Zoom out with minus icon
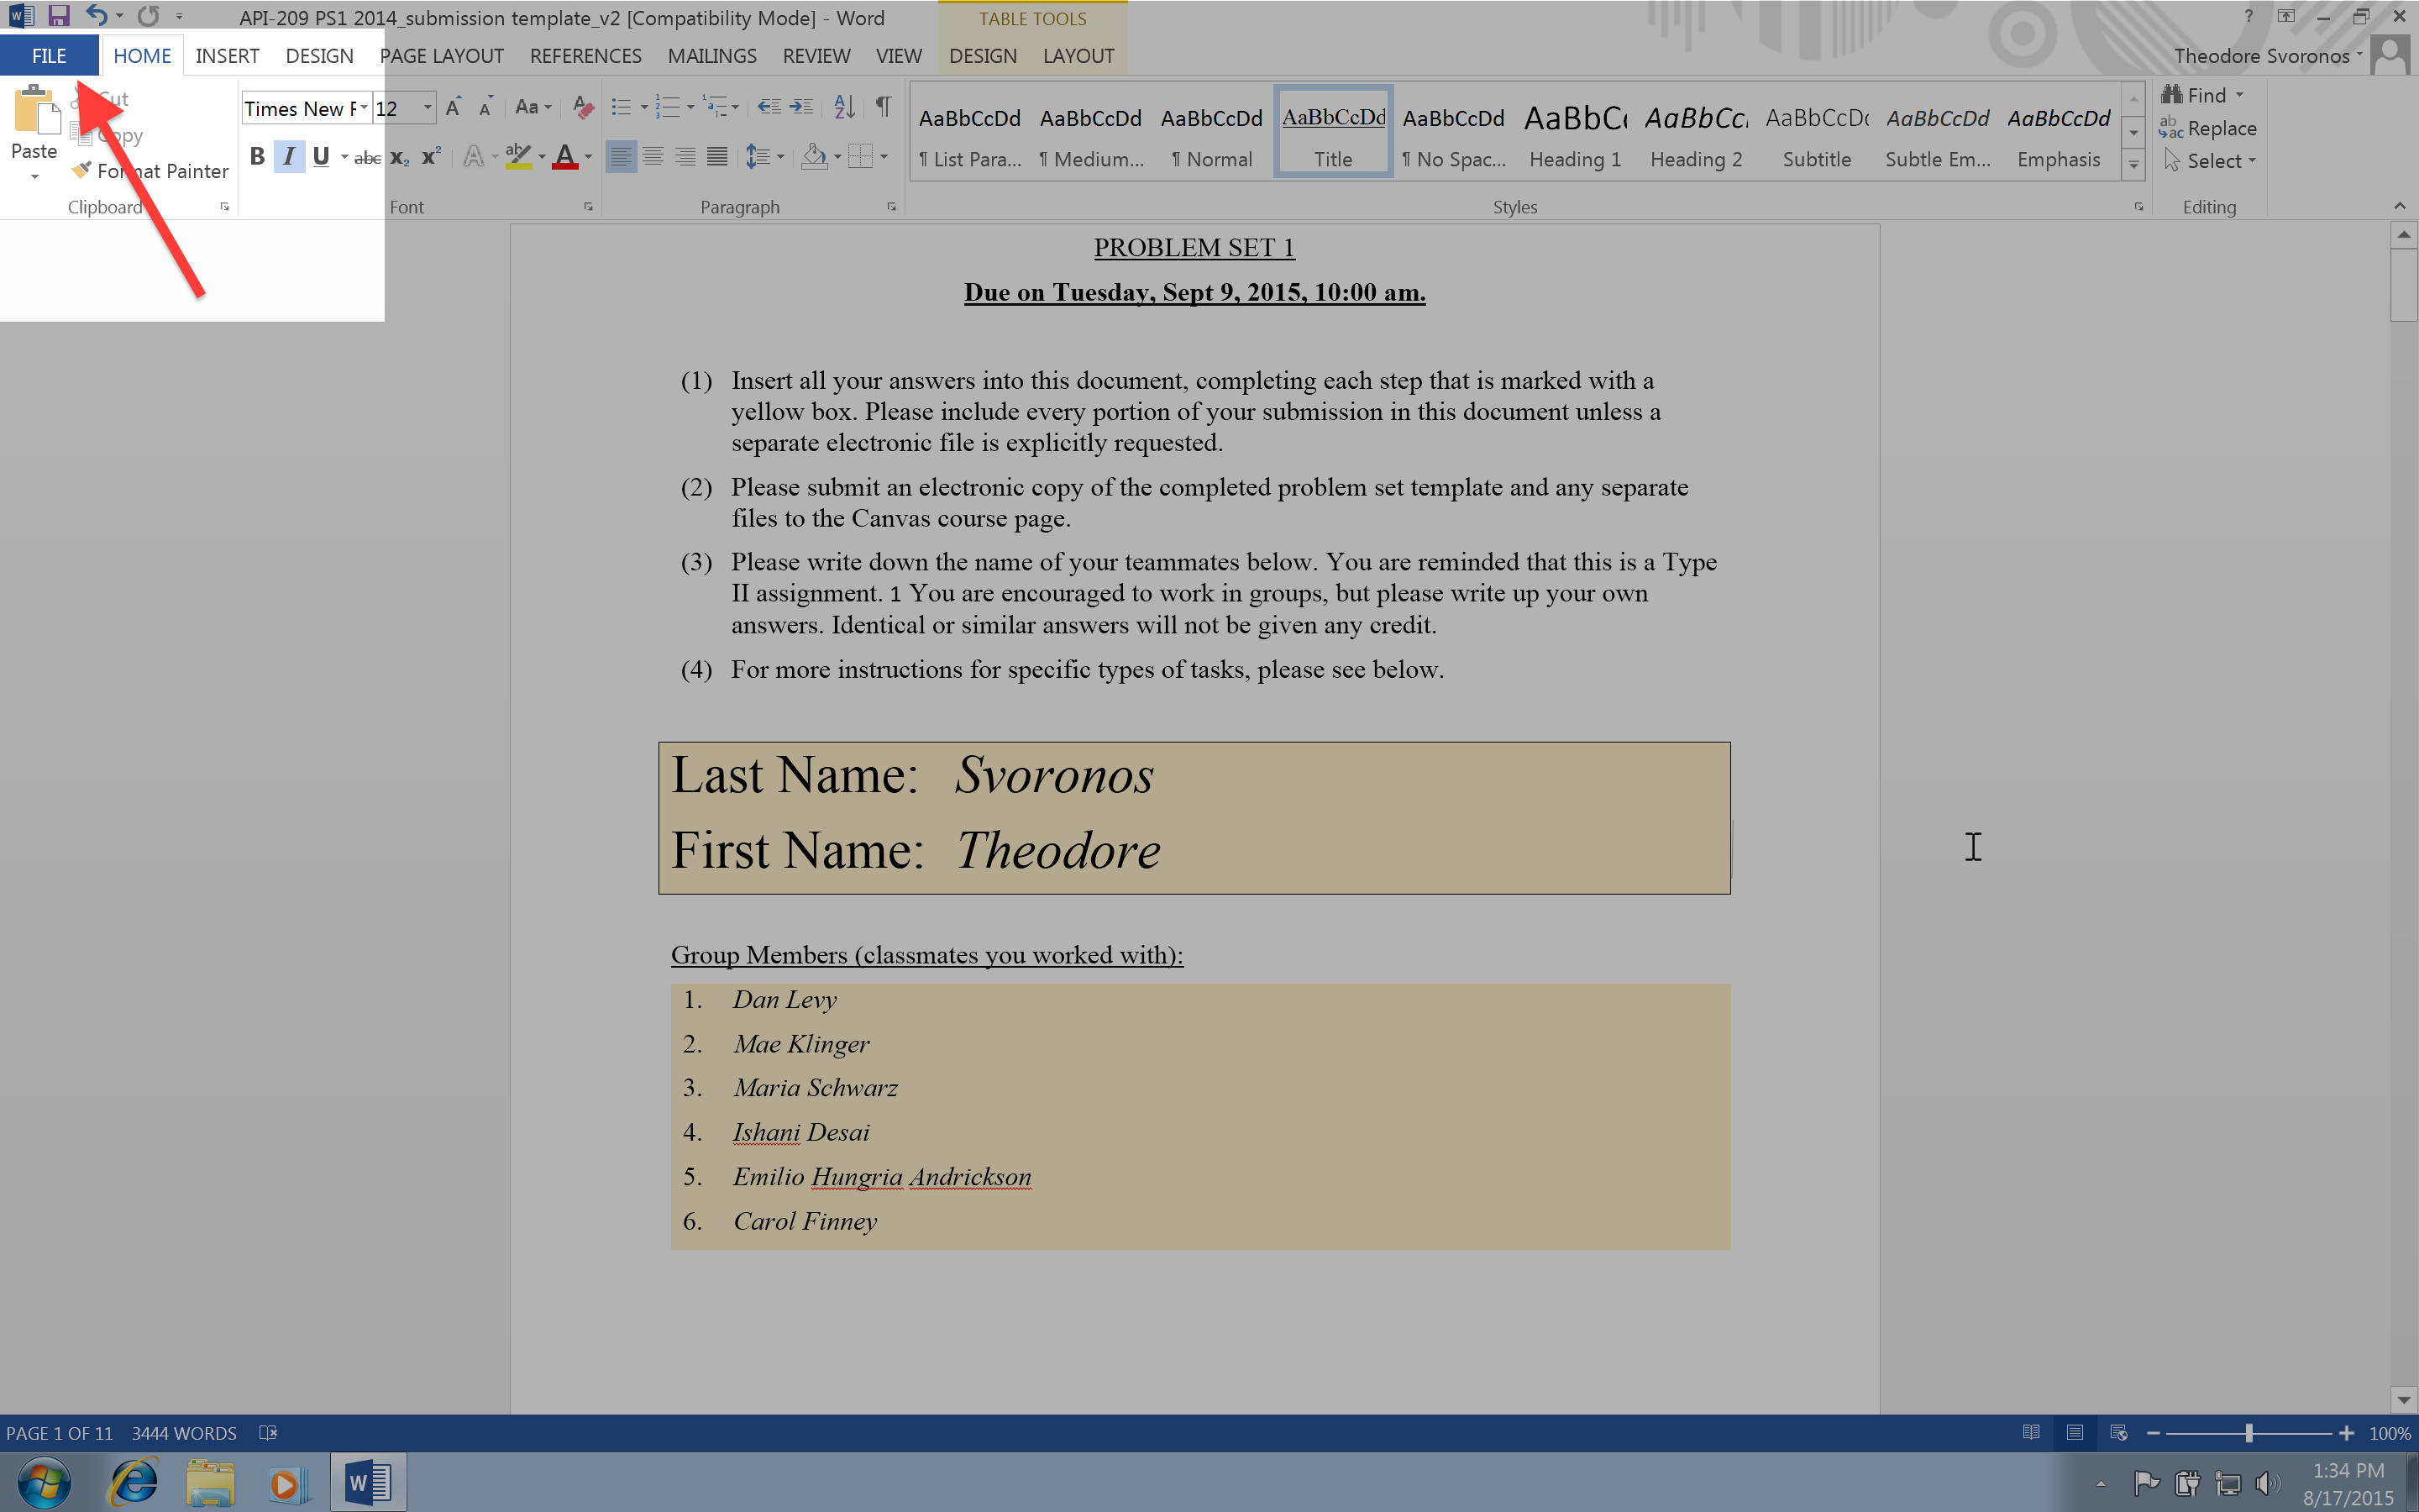The width and height of the screenshot is (2419, 1512). (2153, 1433)
